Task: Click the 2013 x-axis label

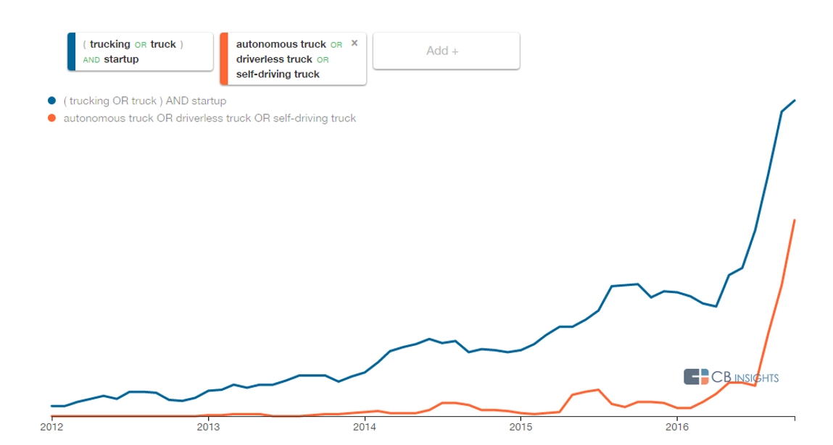Action: pyautogui.click(x=208, y=427)
